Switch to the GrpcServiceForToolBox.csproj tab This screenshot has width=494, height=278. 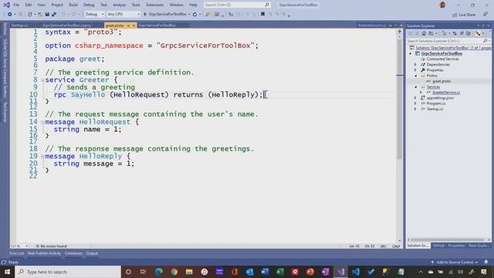tap(66, 25)
